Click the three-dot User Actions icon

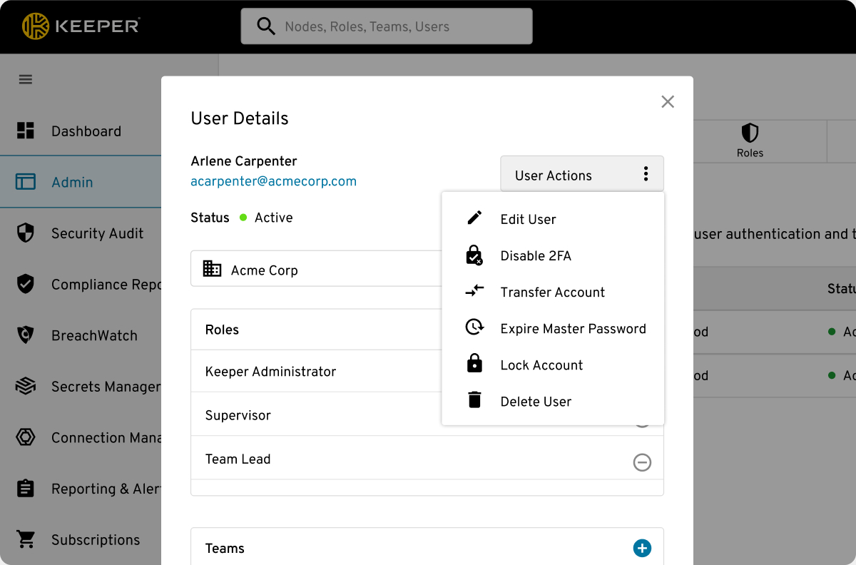pyautogui.click(x=646, y=174)
